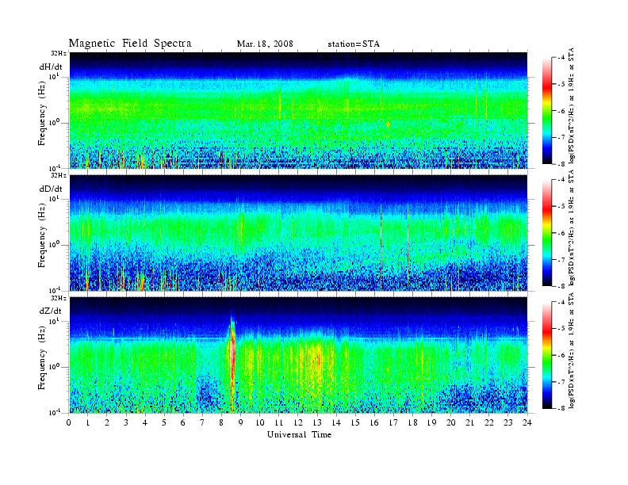Viewport: 628px width, 485px height.
Task: Click the color scale bar beside dZ/dt panel
Action: (x=547, y=355)
